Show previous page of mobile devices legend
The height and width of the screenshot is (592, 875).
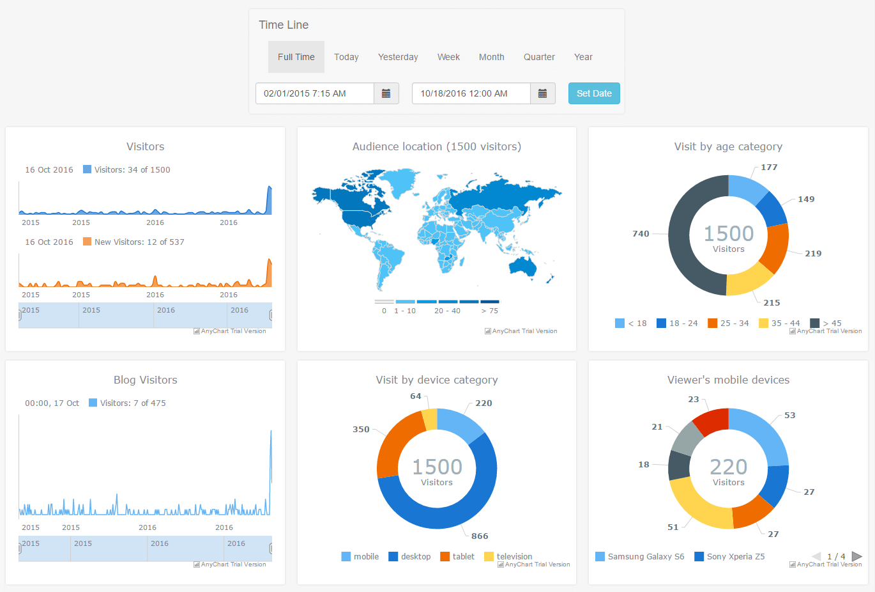816,556
